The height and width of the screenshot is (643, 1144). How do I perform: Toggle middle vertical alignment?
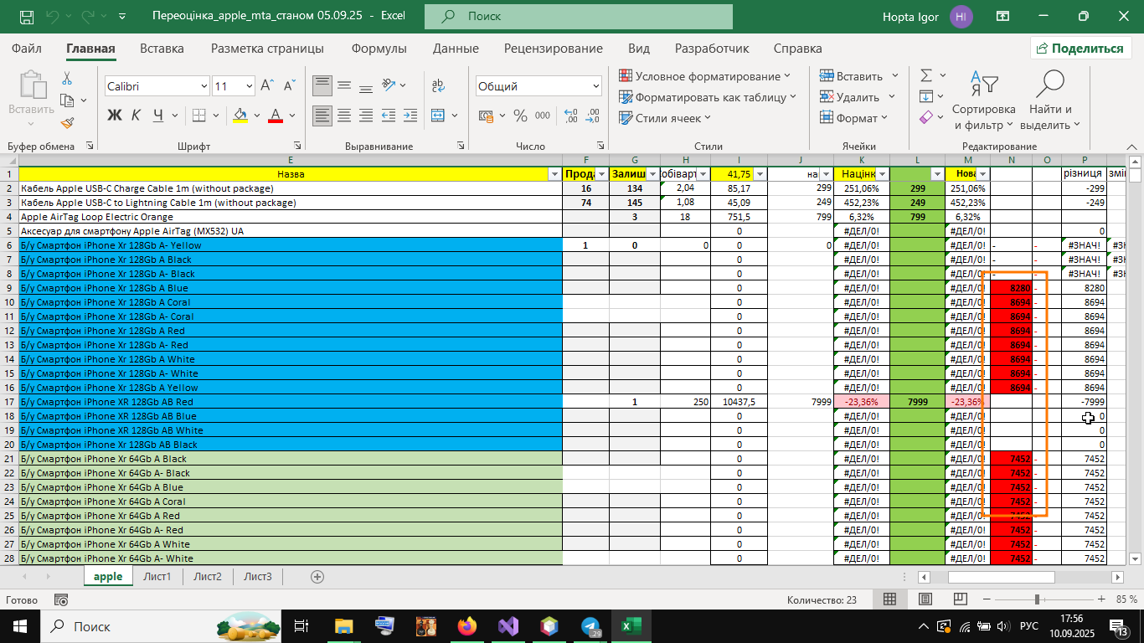[344, 85]
